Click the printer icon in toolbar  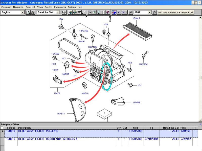[x=33, y=12]
